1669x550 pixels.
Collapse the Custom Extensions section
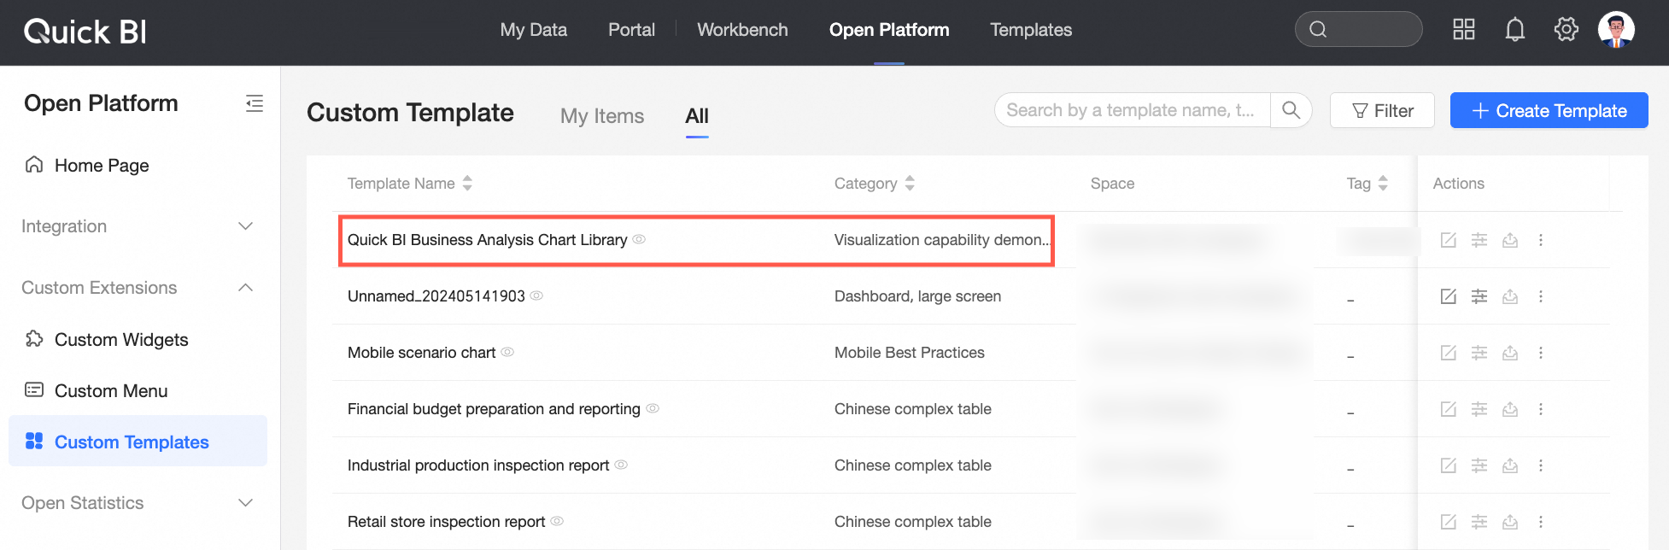click(245, 288)
